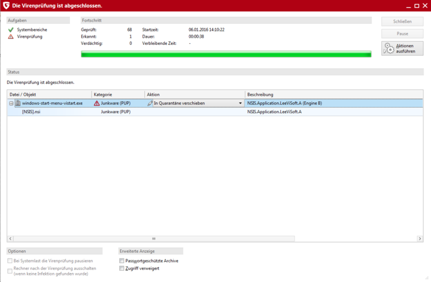This screenshot has height=282, width=431.
Task: Click the Pause button
Action: click(x=402, y=34)
